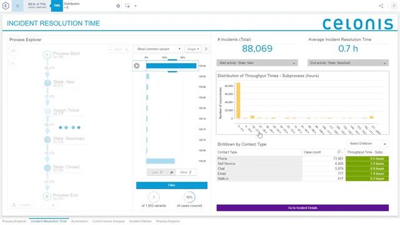This screenshot has height=225, width=400.
Task: Click the Process Start node icon
Action: click(x=47, y=54)
